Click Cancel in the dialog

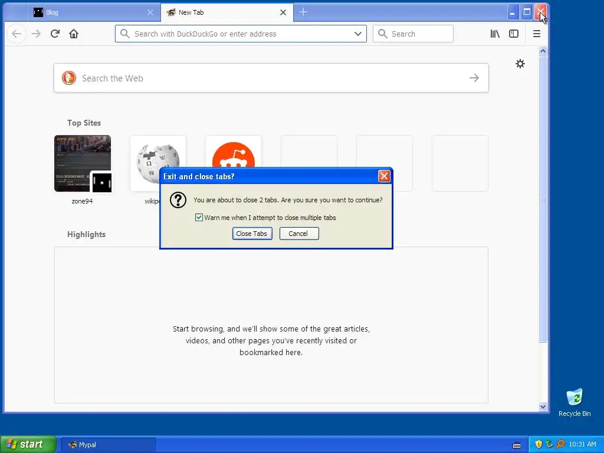[x=299, y=234]
